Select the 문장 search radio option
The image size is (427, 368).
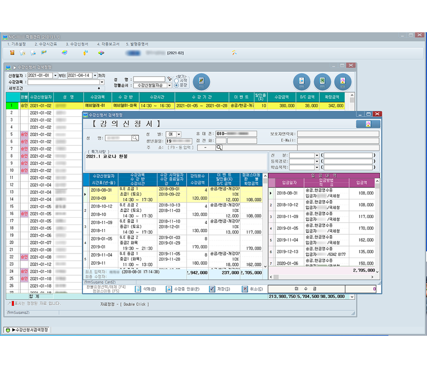point(177,85)
